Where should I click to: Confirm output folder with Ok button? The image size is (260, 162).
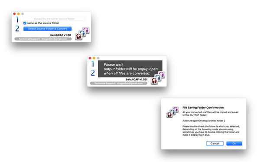coord(234,143)
